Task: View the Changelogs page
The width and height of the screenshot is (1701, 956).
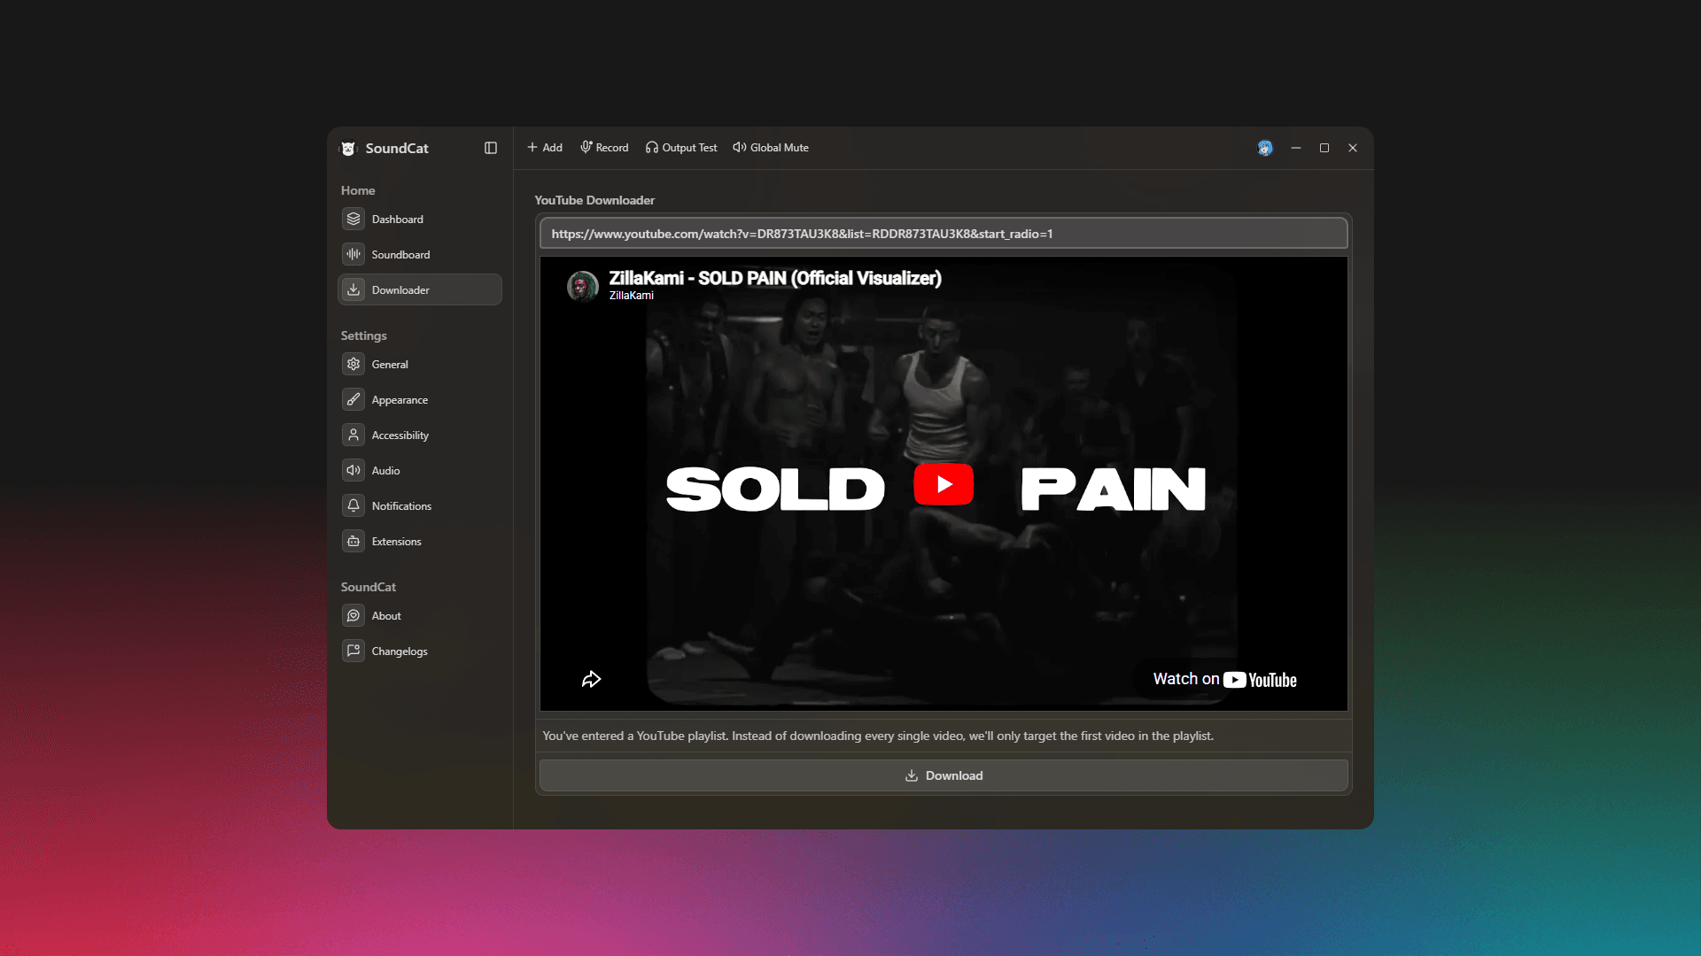Action: point(420,651)
